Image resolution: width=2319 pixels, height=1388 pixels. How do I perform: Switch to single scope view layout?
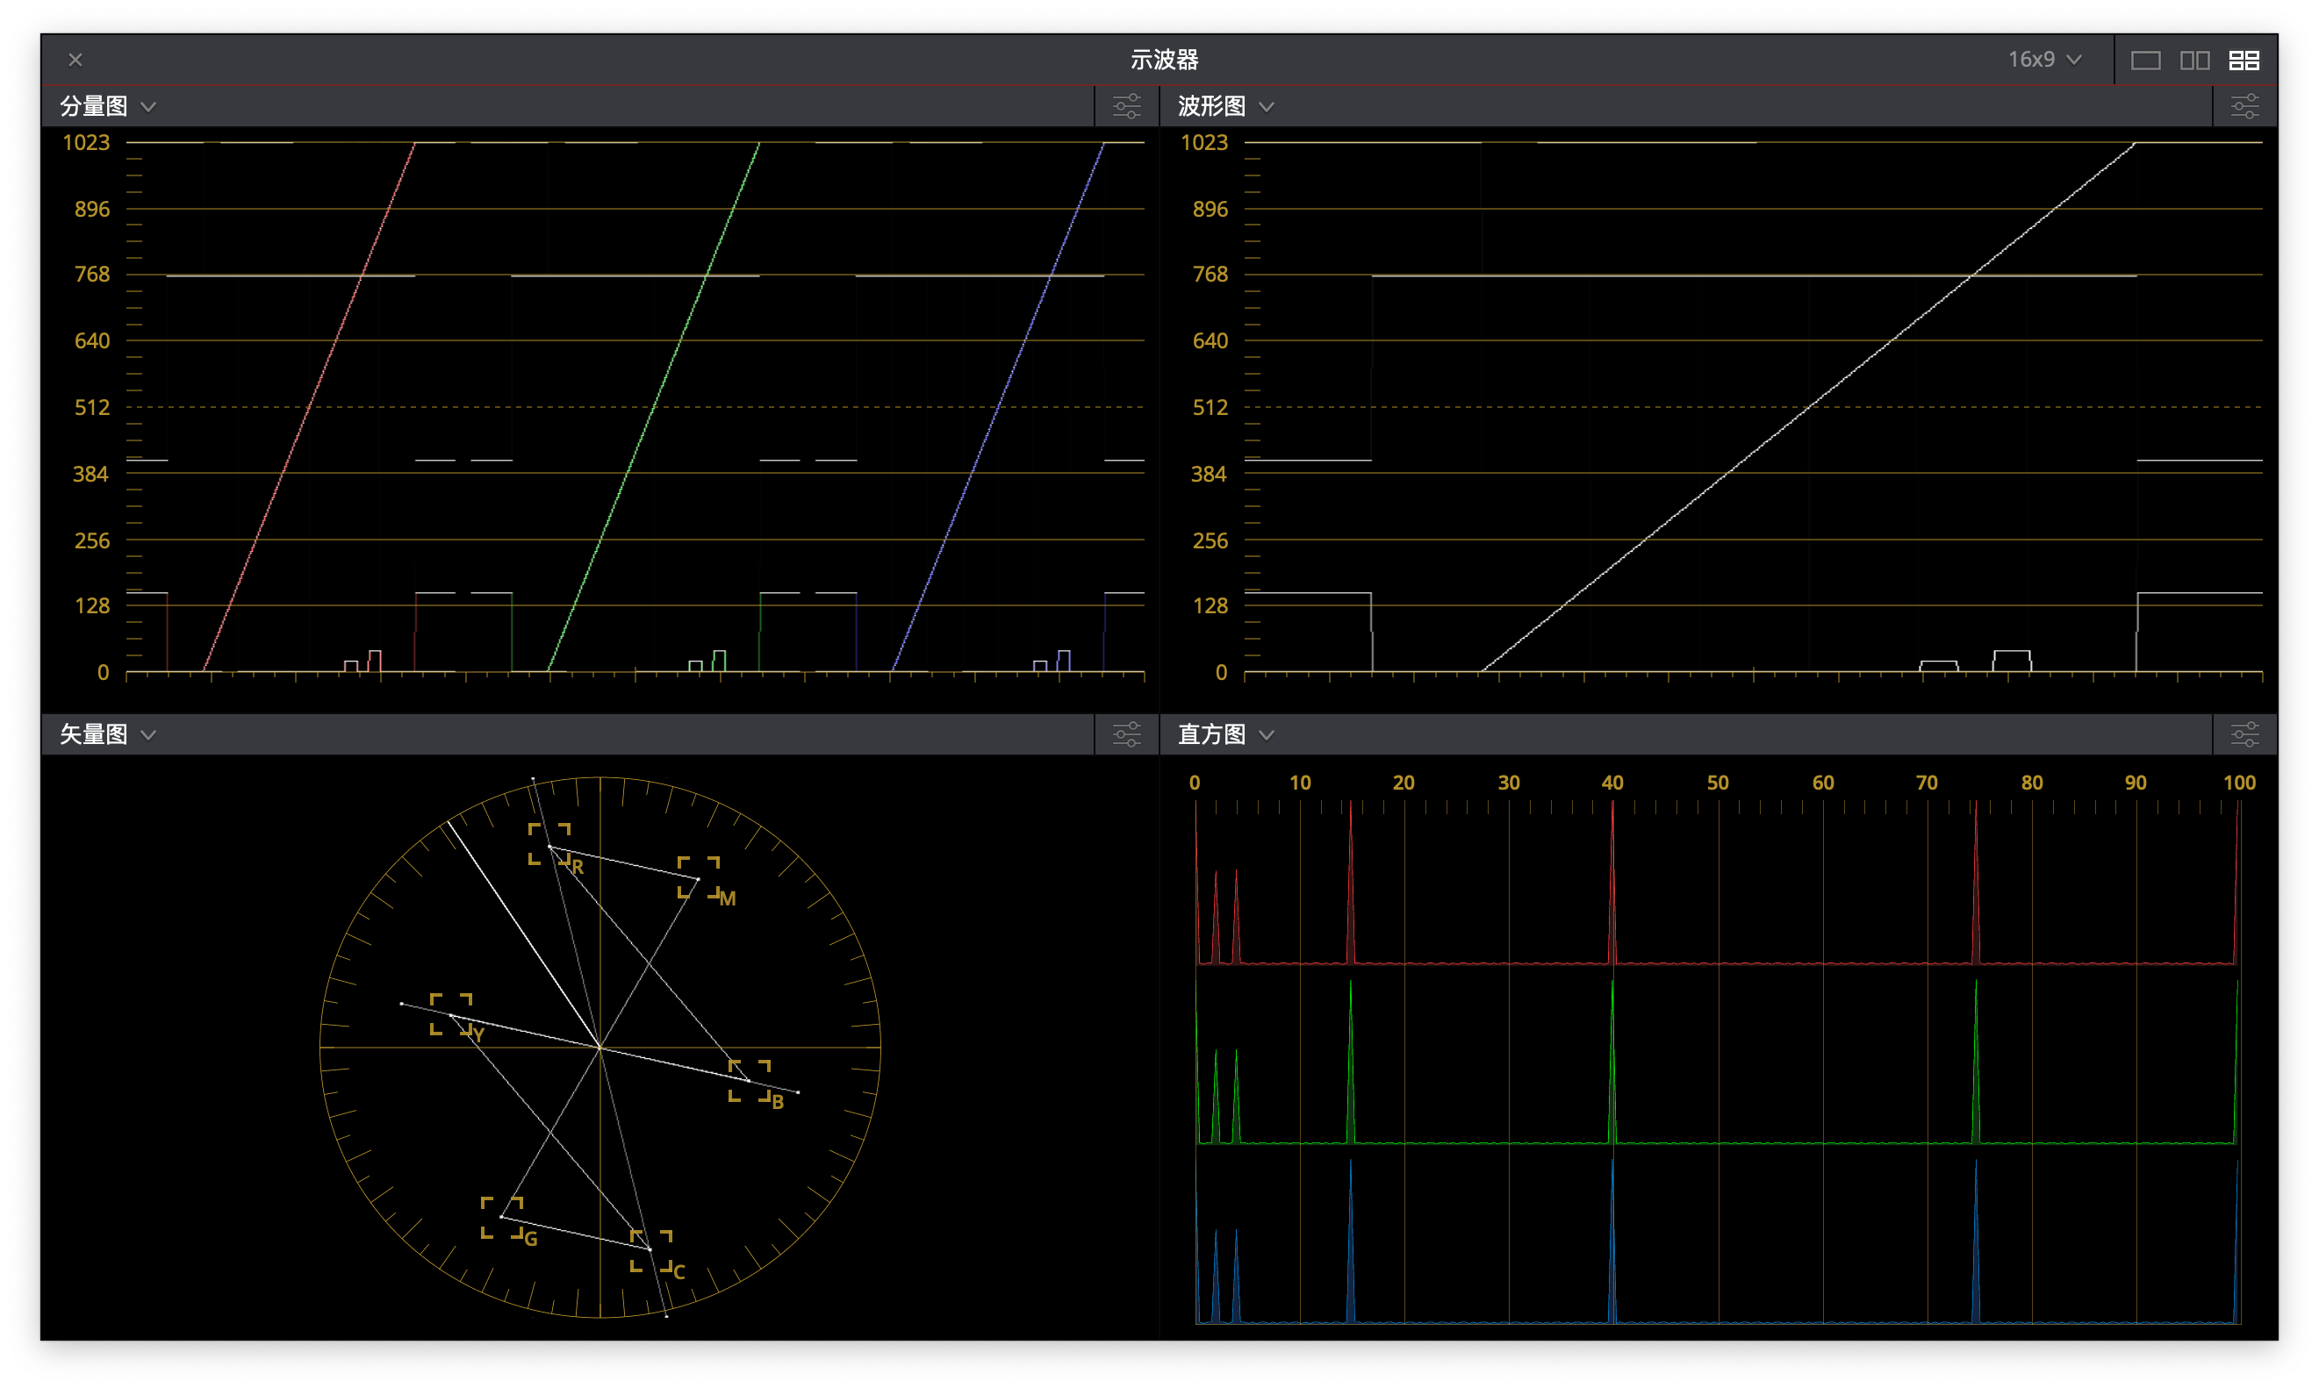[2145, 61]
